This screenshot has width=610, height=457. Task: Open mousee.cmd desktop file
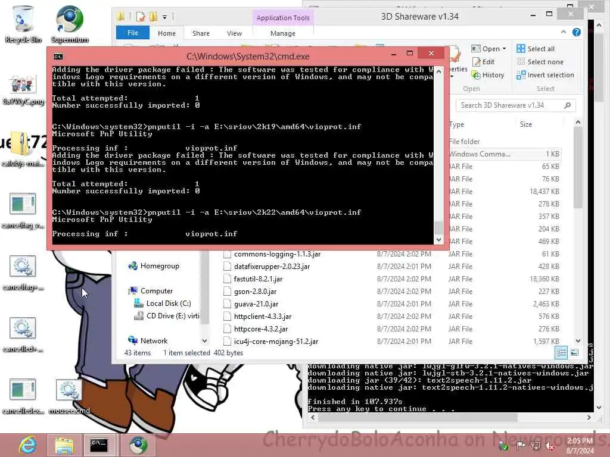[69, 396]
